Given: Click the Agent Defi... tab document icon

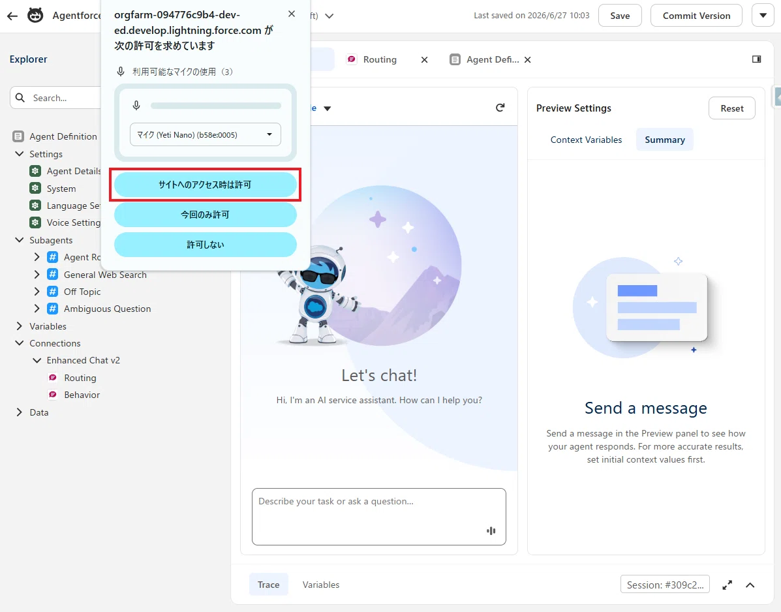Looking at the screenshot, I should pyautogui.click(x=455, y=60).
